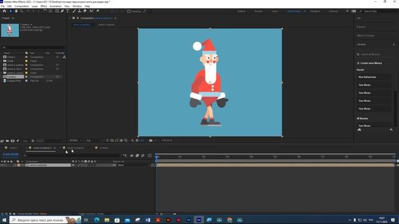The height and width of the screenshot is (224, 399).
Task: Click the tan layer duration bar in timeline
Action: pos(275,165)
